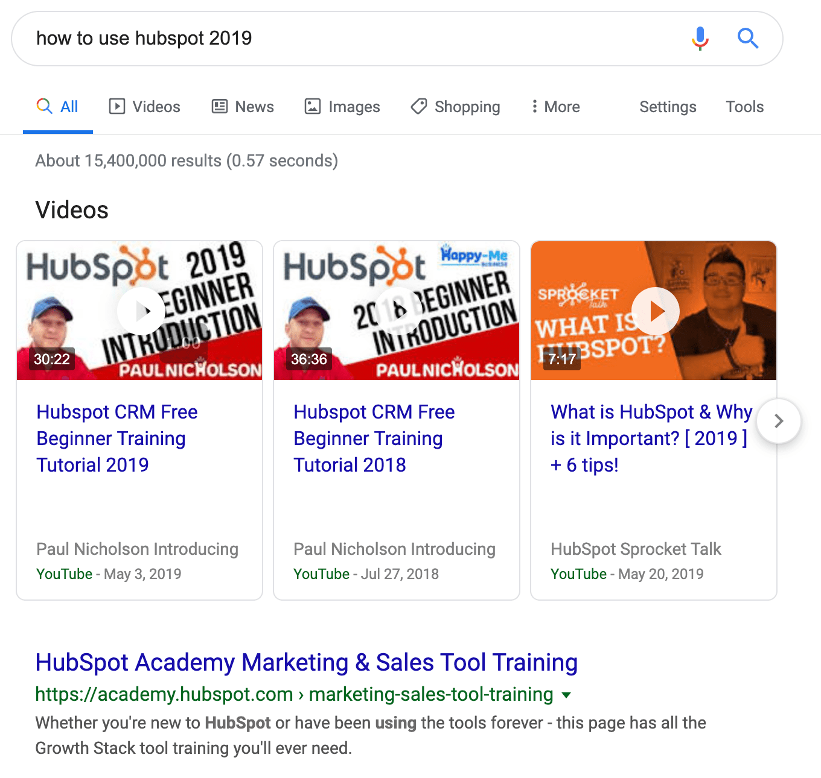
Task: Click the microphone voice search icon
Action: click(700, 39)
